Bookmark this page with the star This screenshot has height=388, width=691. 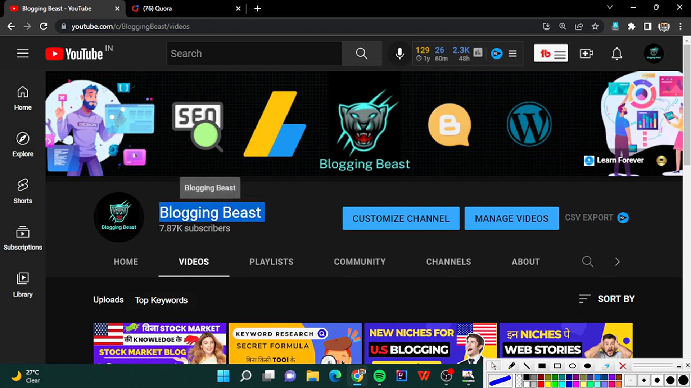tap(595, 26)
